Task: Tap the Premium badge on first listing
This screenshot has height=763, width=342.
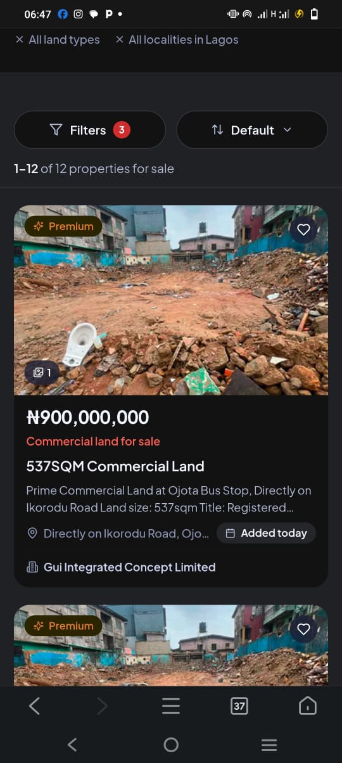Action: 63,226
